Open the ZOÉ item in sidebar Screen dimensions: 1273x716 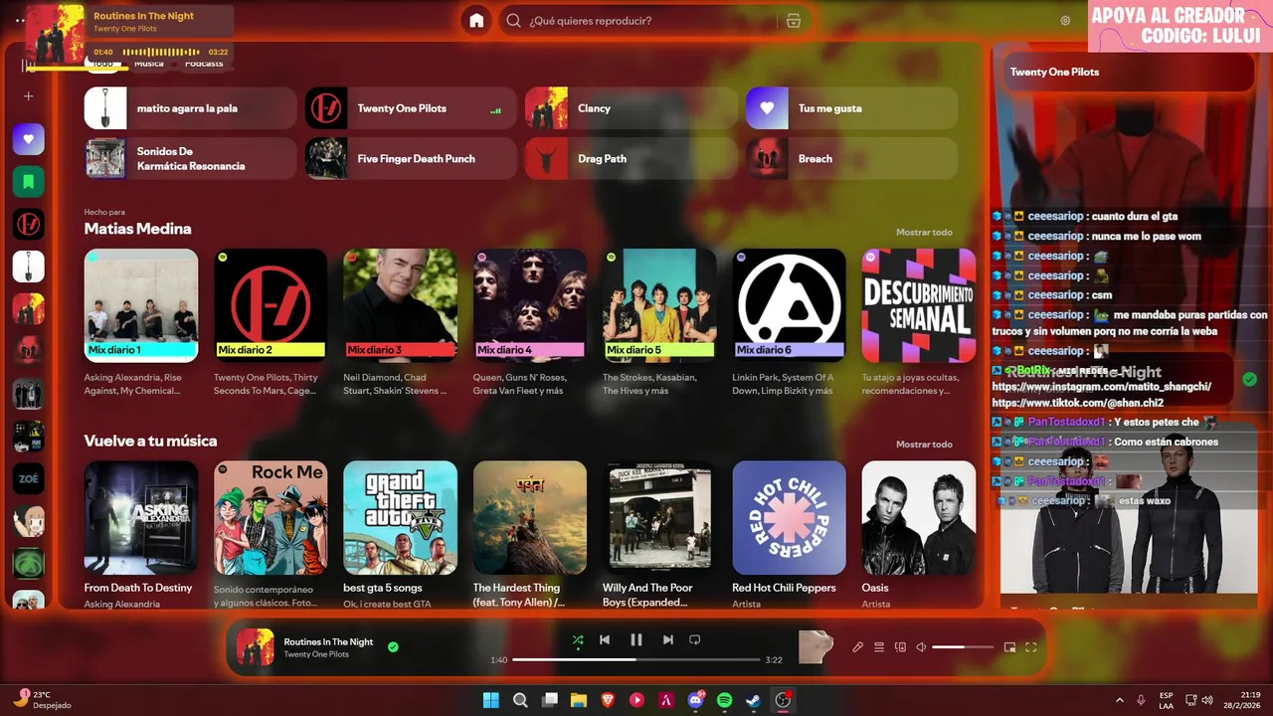(x=28, y=478)
